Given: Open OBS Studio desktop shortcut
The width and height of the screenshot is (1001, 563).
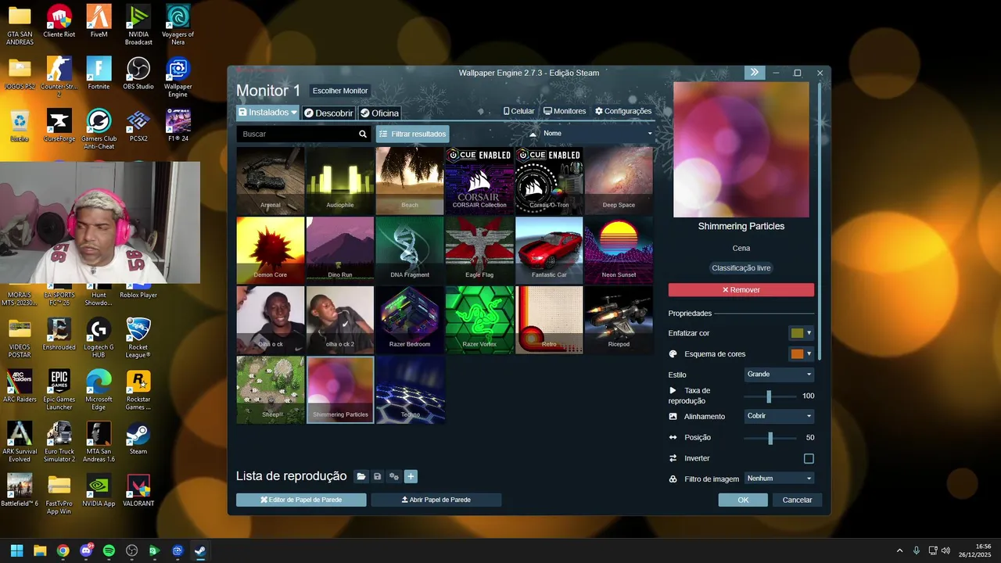Looking at the screenshot, I should pos(138,74).
